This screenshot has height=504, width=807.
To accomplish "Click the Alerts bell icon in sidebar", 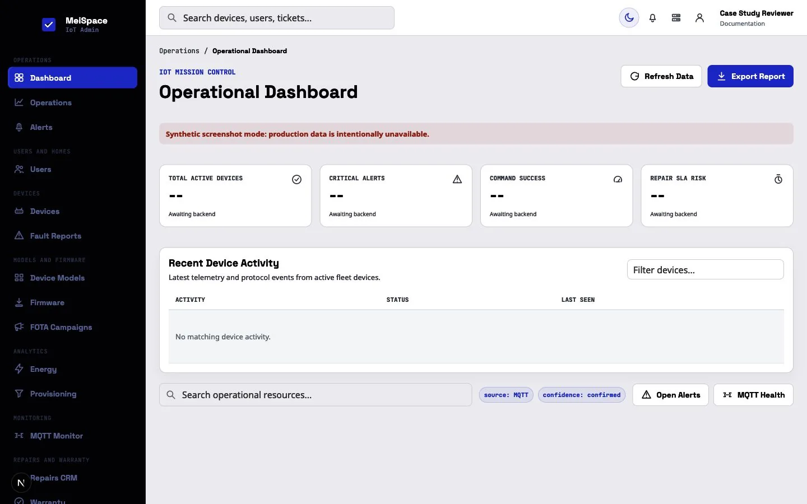I will pos(19,127).
